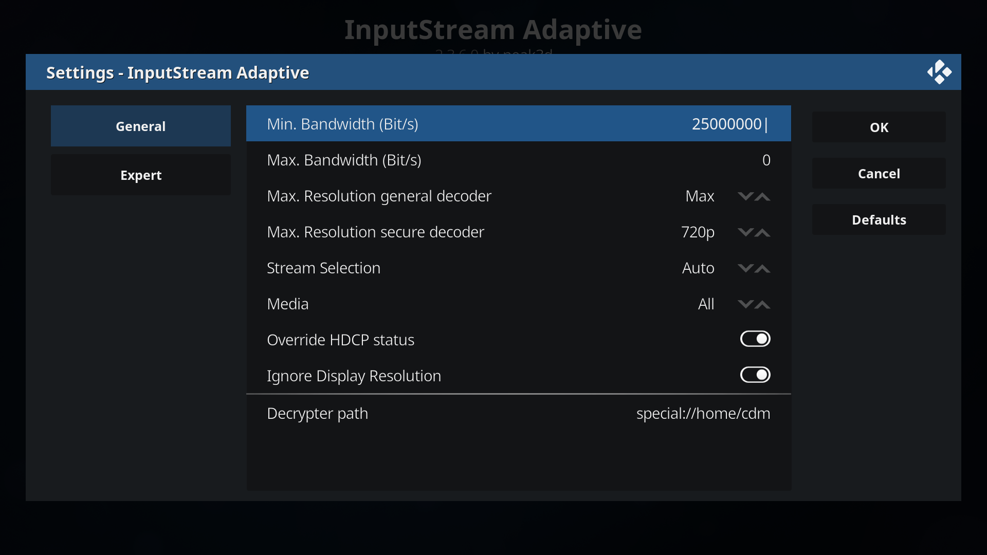Switch to the Expert settings category
Viewport: 987px width, 555px height.
pyautogui.click(x=140, y=175)
